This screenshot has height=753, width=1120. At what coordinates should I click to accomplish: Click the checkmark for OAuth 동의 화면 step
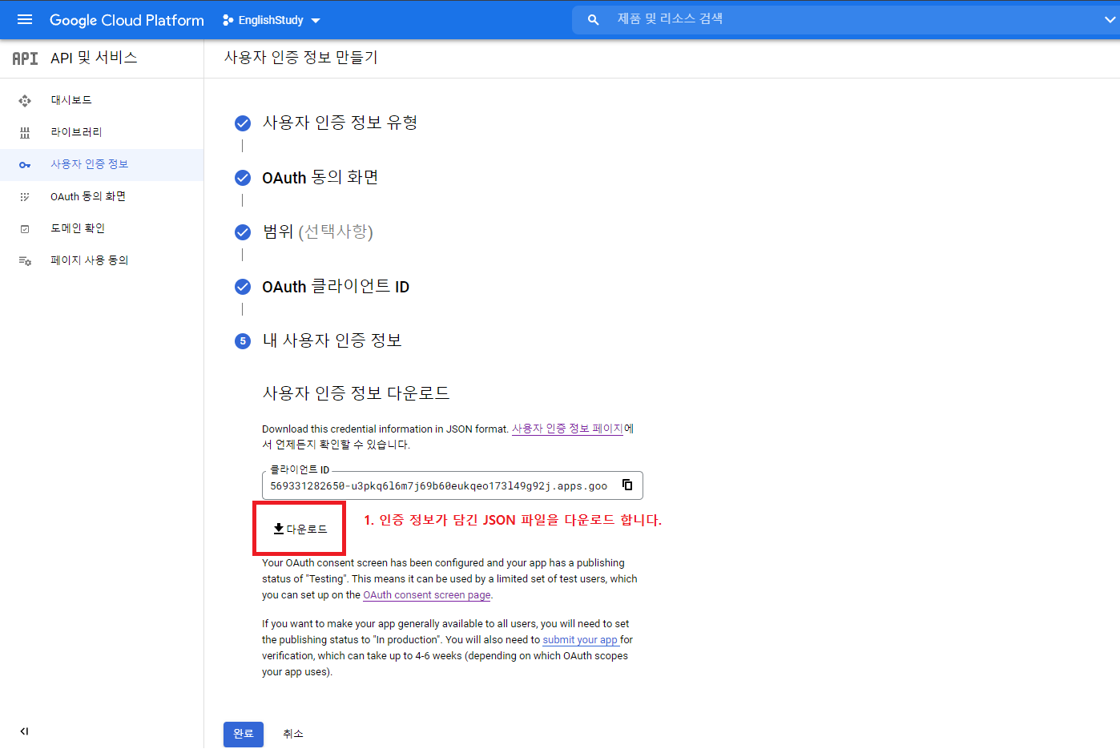243,178
